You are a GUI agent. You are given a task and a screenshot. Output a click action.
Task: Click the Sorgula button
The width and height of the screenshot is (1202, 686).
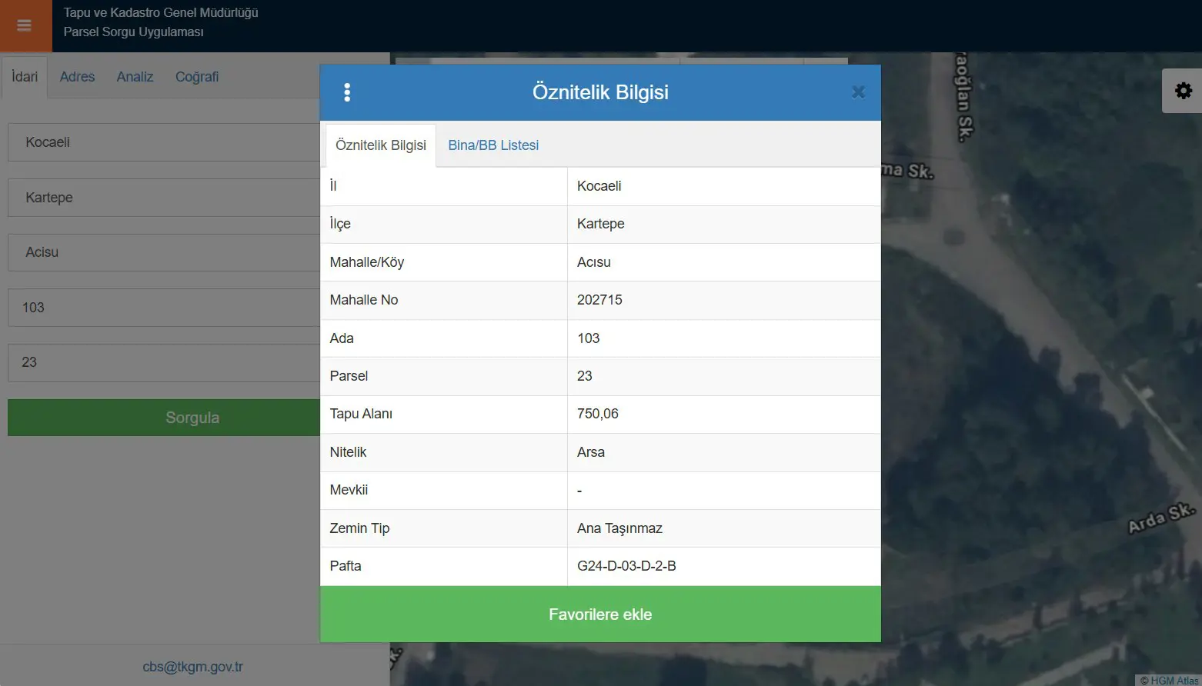pos(164,418)
